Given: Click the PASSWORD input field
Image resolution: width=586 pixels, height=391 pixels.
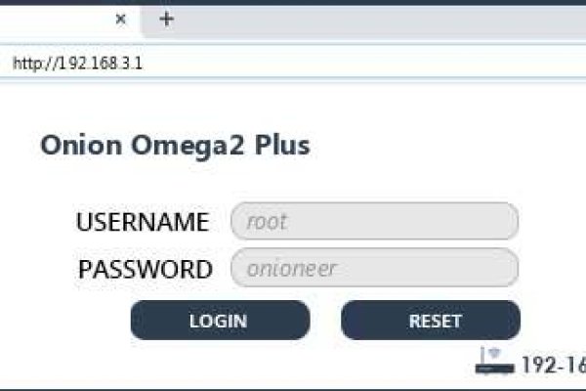Looking at the screenshot, I should pos(374,268).
